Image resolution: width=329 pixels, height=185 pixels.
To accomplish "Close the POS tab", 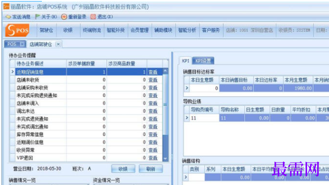I will (x=22, y=44).
